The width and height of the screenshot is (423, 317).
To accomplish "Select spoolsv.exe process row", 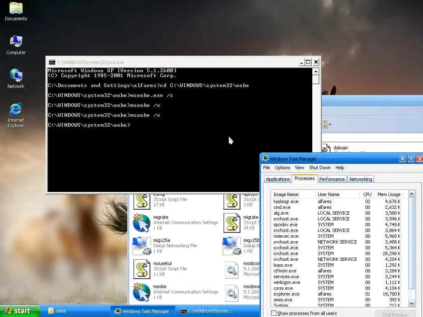I will (x=337, y=225).
